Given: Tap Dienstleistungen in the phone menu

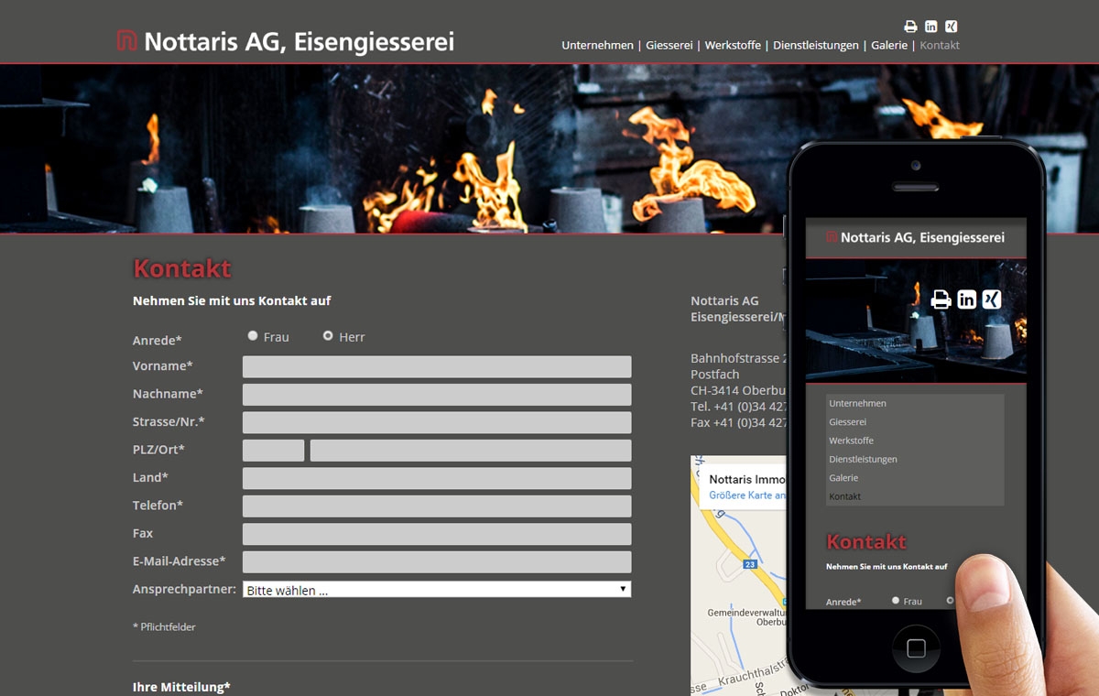Looking at the screenshot, I should (863, 459).
